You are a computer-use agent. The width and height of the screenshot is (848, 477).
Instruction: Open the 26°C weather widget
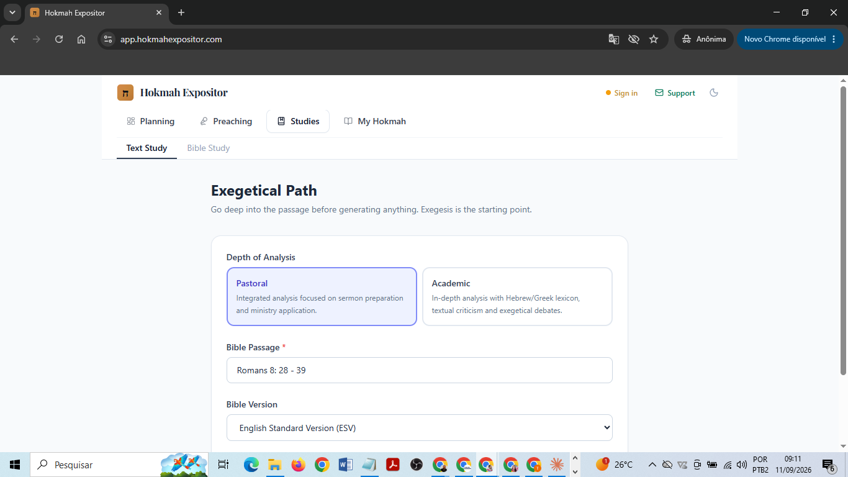pyautogui.click(x=615, y=465)
